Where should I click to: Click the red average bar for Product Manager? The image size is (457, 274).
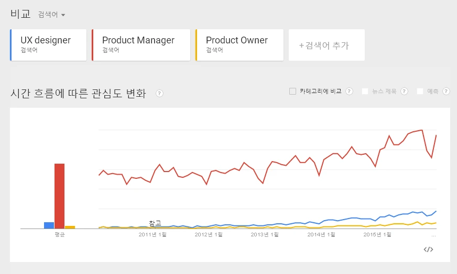coord(59,196)
